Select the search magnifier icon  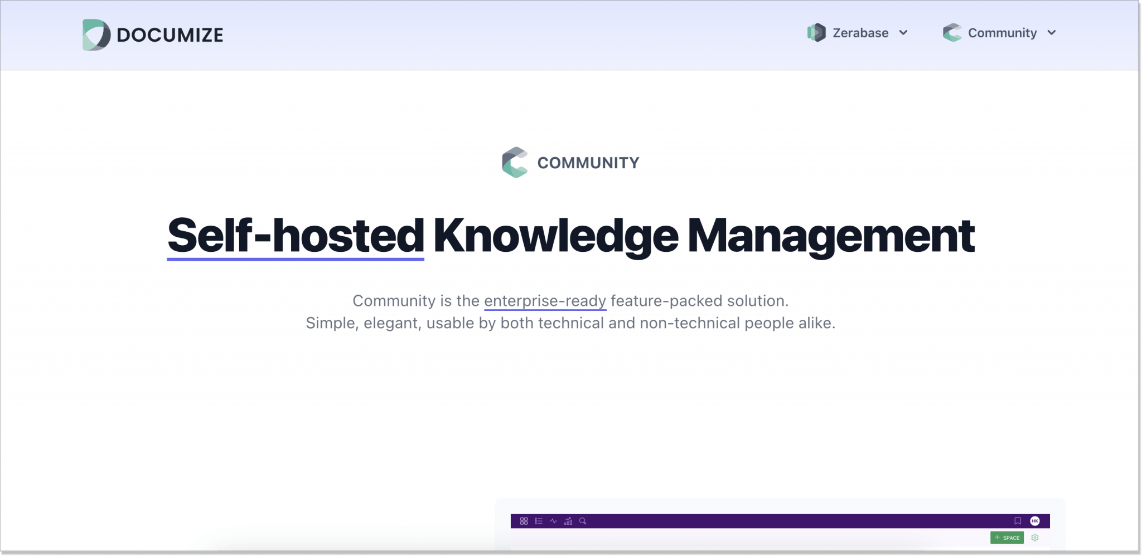(582, 521)
